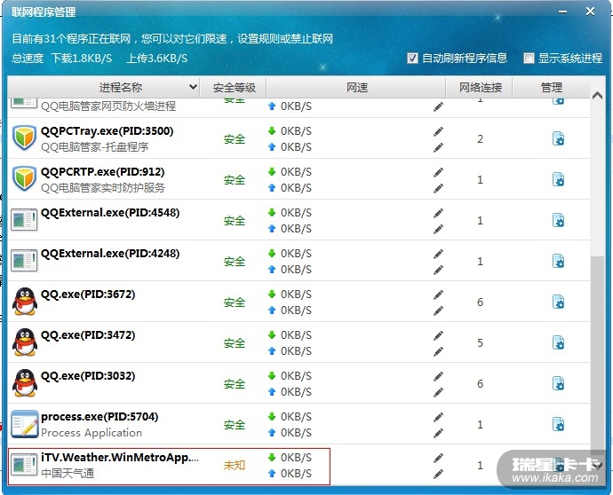The image size is (613, 495).
Task: Click QQ电脑管家实时防护服务 description text
Action: pyautogui.click(x=103, y=188)
